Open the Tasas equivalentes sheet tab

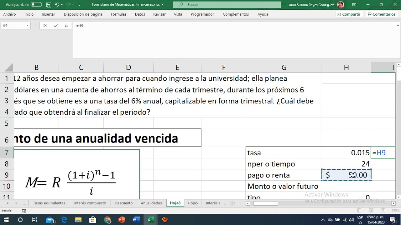(x=49, y=203)
